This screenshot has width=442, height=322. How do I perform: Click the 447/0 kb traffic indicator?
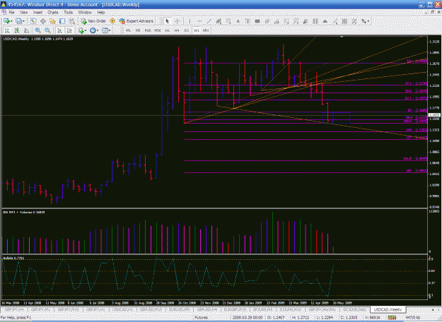413,318
